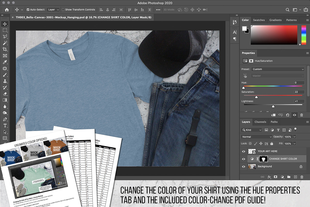Open more align options ellipsis
This screenshot has width=310, height=207.
[158, 10]
